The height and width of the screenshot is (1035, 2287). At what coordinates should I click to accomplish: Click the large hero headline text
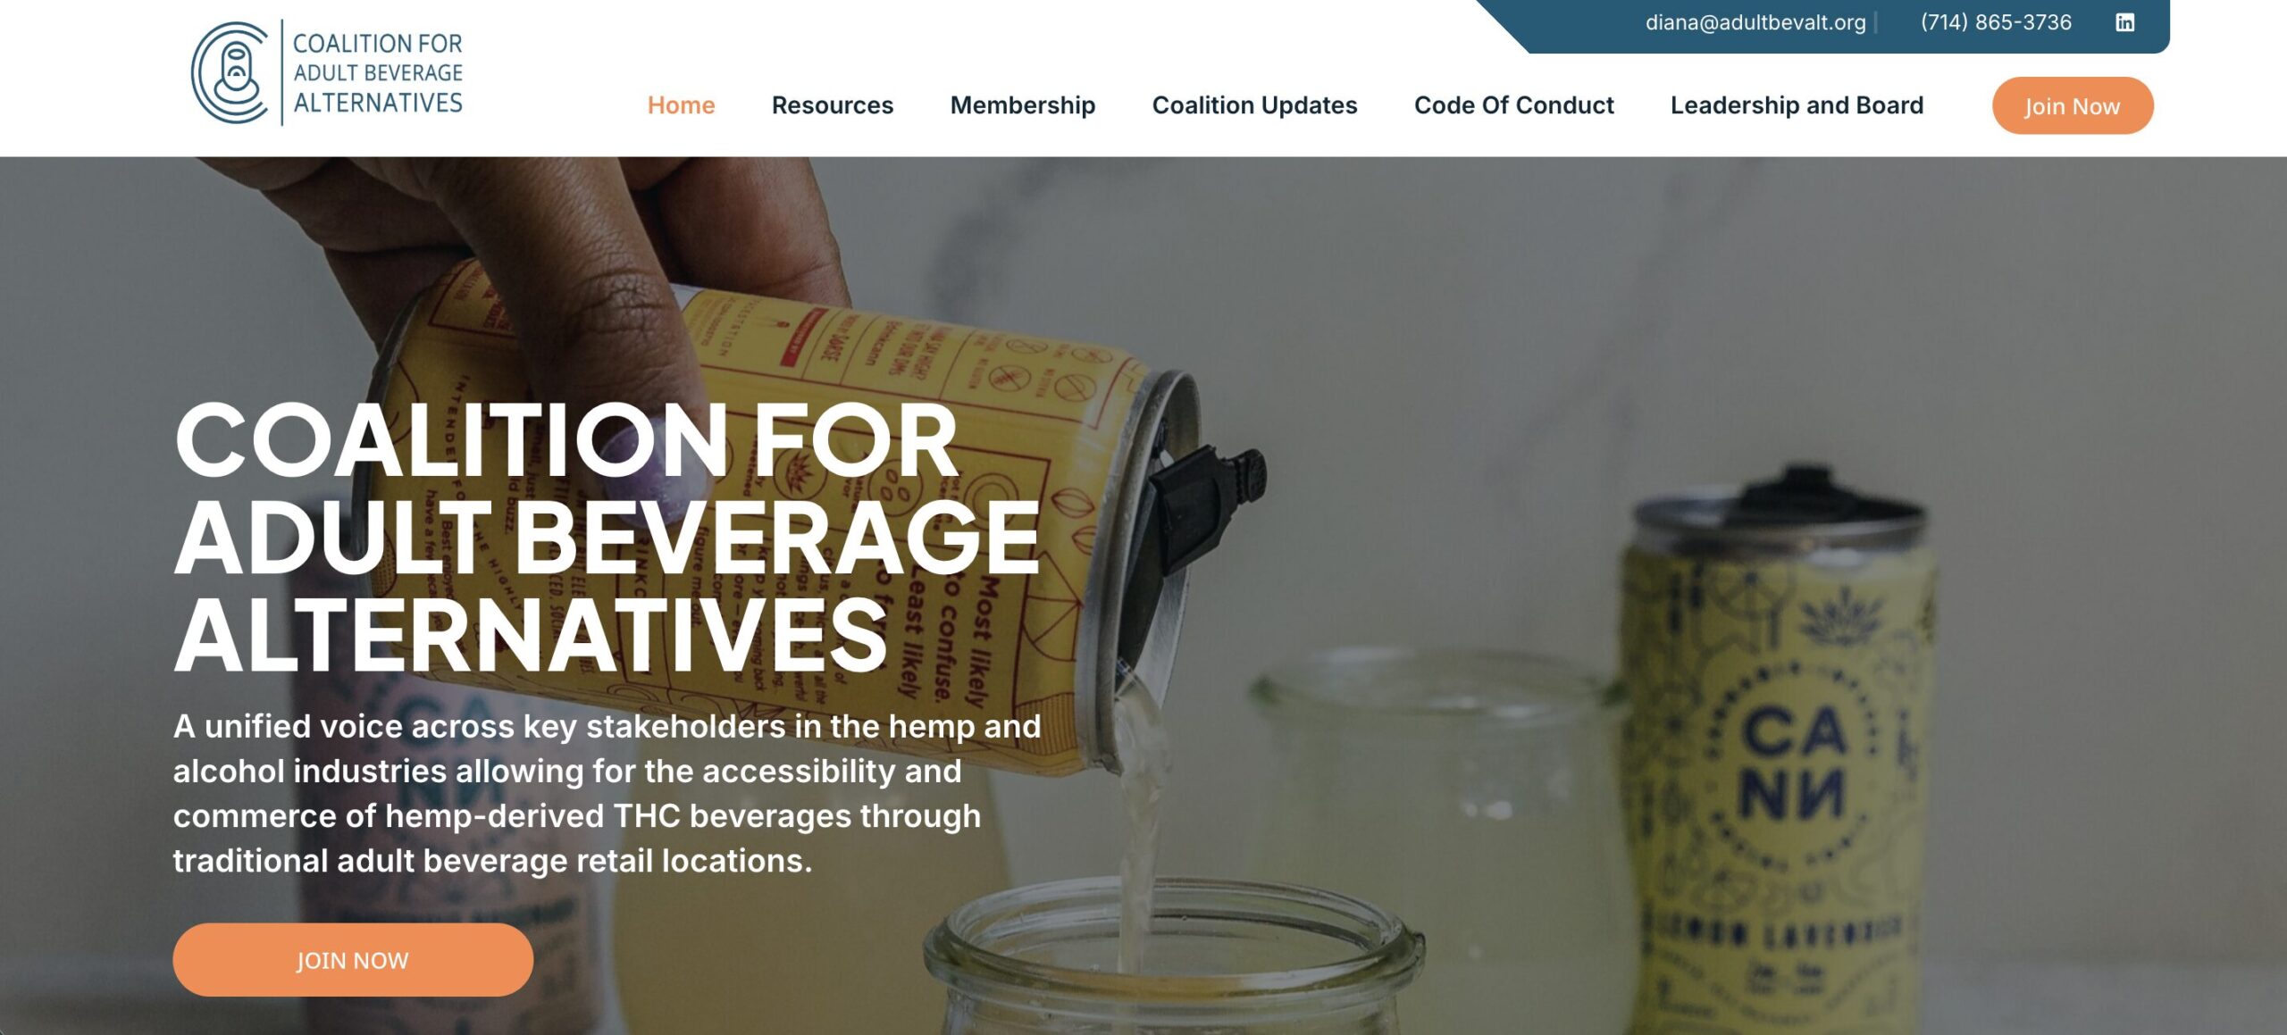[x=607, y=537]
